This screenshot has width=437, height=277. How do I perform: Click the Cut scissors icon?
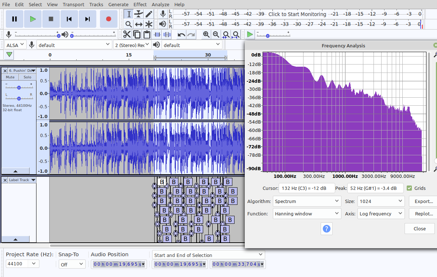[127, 35]
